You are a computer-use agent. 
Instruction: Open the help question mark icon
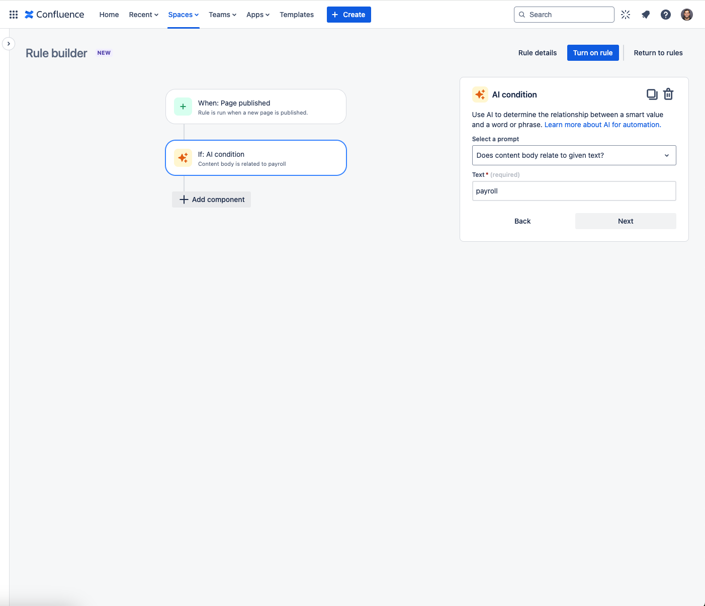click(666, 15)
